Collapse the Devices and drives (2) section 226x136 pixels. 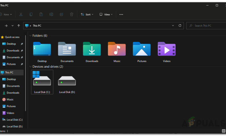(30, 67)
